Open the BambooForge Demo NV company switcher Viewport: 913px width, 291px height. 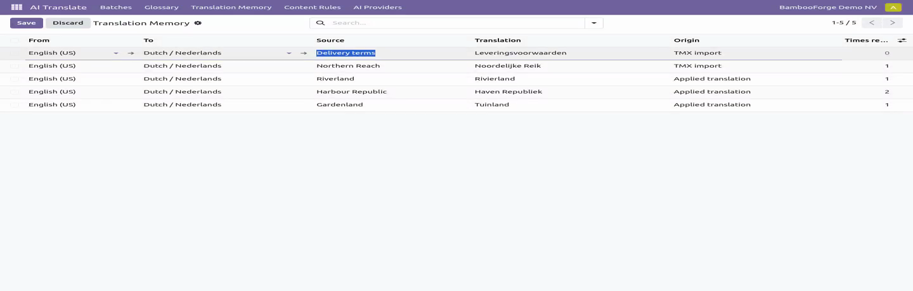(829, 8)
